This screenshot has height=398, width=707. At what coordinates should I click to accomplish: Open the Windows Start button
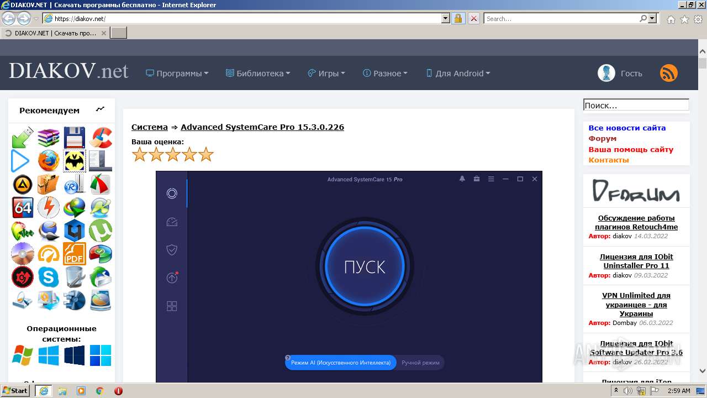pyautogui.click(x=15, y=390)
